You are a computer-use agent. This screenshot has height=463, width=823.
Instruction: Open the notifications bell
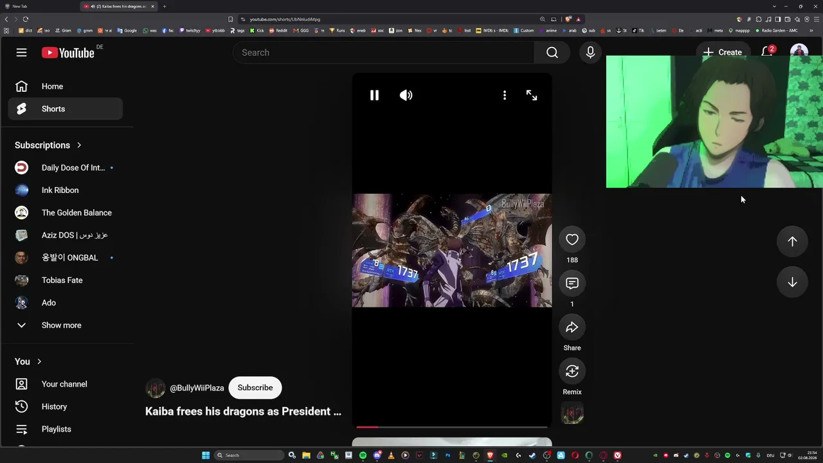(767, 52)
